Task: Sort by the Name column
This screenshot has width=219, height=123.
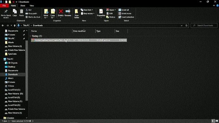Action: [x=34, y=31]
